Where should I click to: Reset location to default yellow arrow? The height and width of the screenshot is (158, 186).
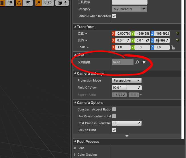click(177, 33)
